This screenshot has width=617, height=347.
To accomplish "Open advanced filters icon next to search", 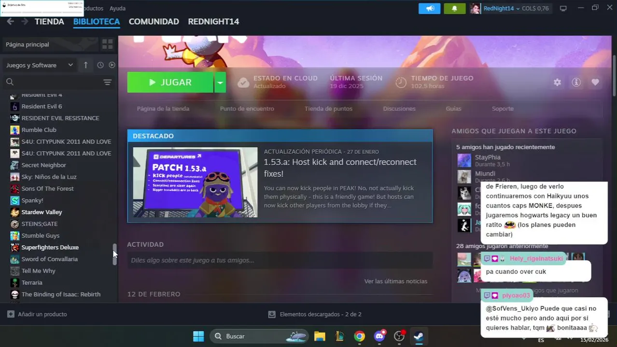I will click(108, 82).
